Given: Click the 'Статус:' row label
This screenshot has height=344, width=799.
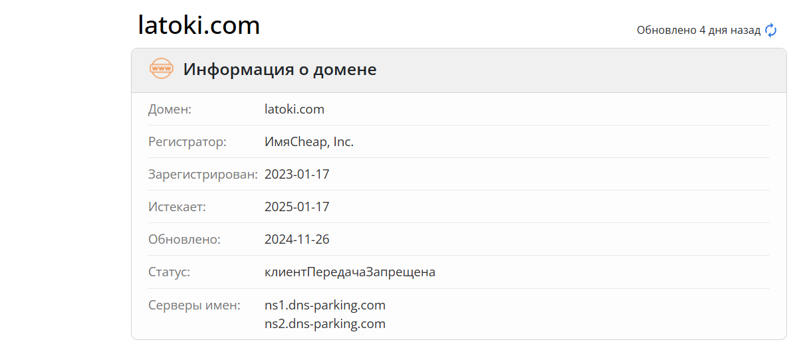Looking at the screenshot, I should [169, 272].
